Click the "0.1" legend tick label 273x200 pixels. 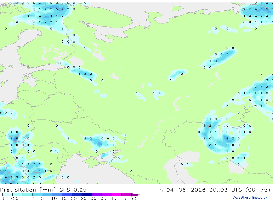[5, 198]
